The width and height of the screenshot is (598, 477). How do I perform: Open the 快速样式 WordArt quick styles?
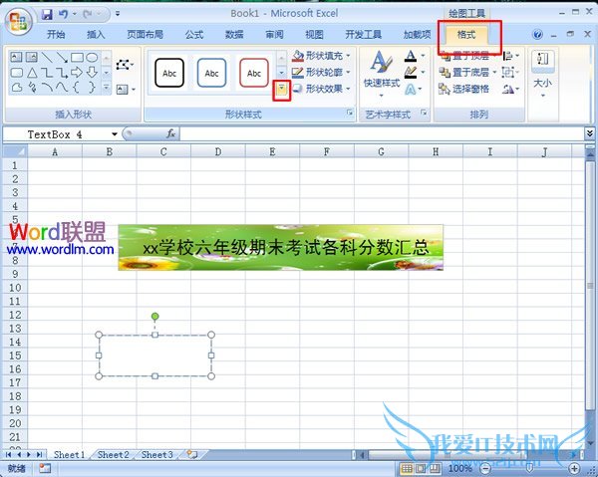coord(382,74)
